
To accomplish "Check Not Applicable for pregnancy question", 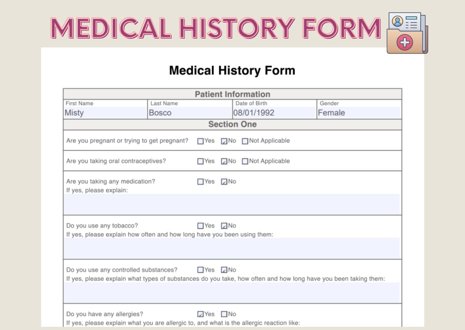I will pos(245,141).
